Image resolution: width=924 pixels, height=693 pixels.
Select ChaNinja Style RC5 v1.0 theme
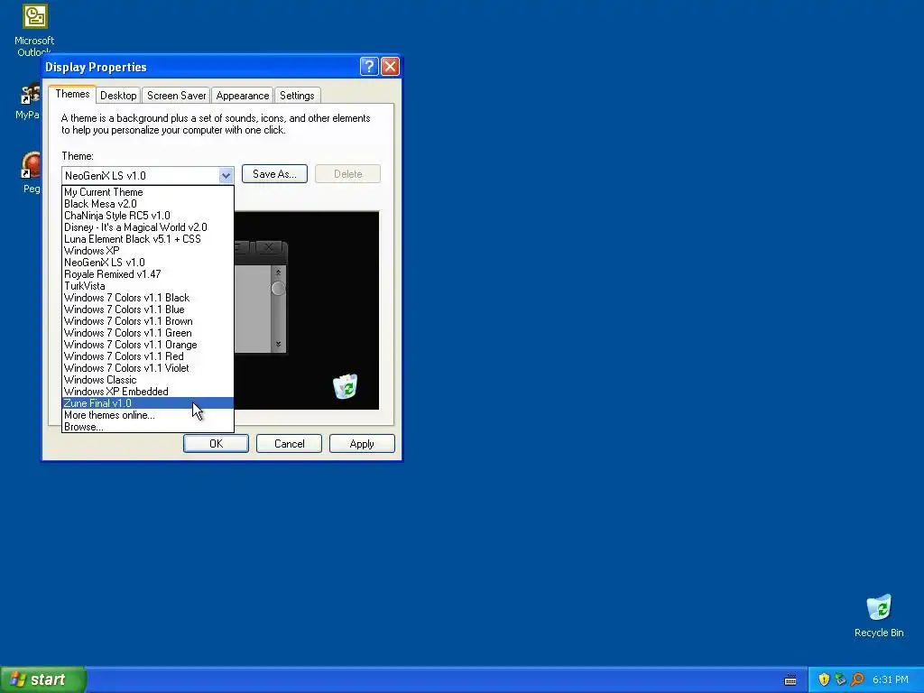pos(148,216)
